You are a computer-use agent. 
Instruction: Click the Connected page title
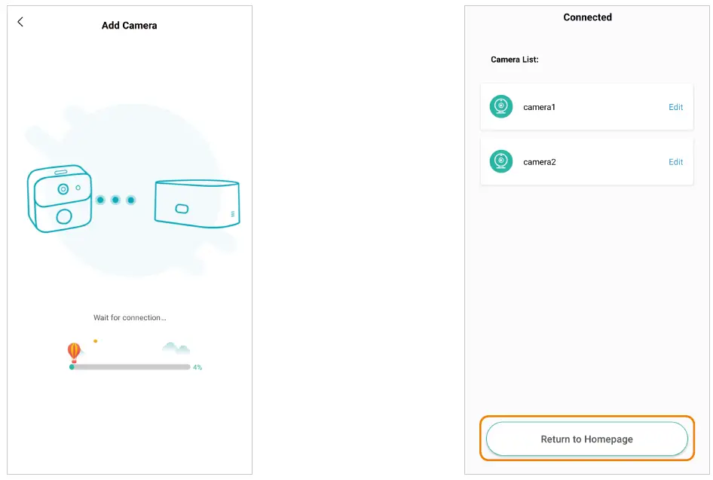click(587, 17)
